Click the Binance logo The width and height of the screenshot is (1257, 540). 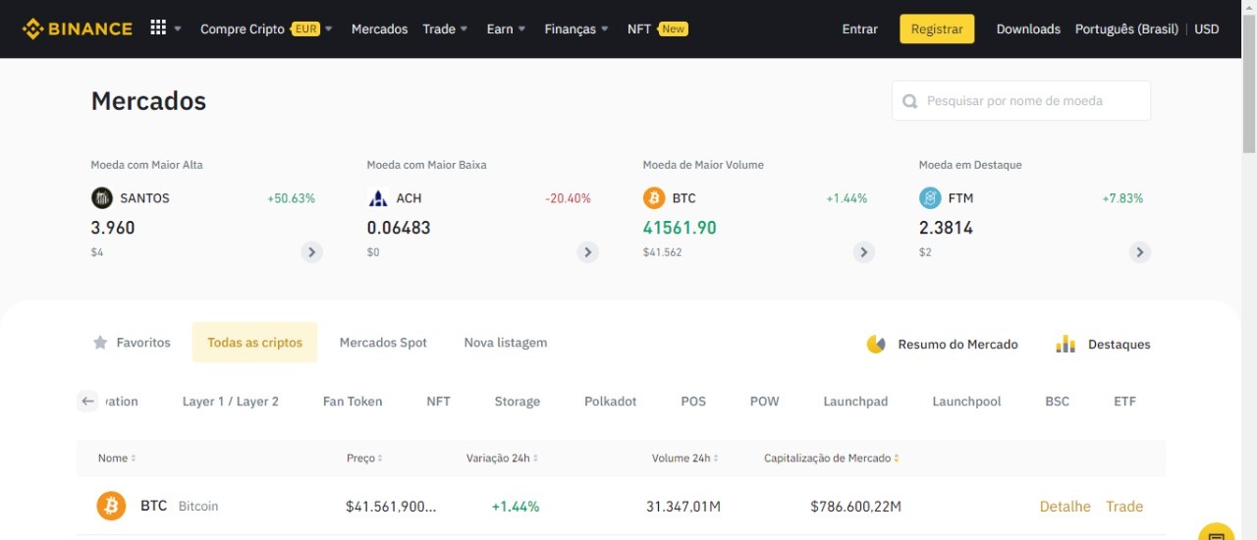pos(77,28)
